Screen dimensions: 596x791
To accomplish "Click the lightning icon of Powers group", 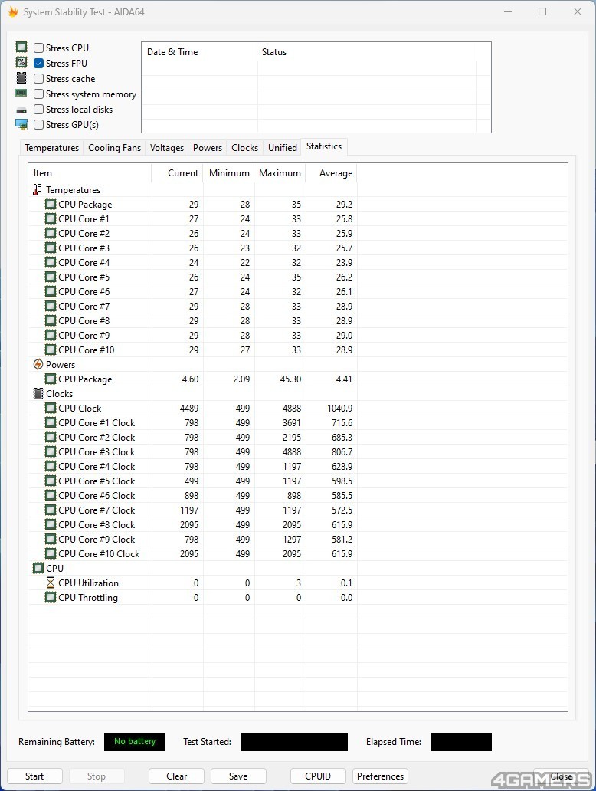I will coord(38,364).
